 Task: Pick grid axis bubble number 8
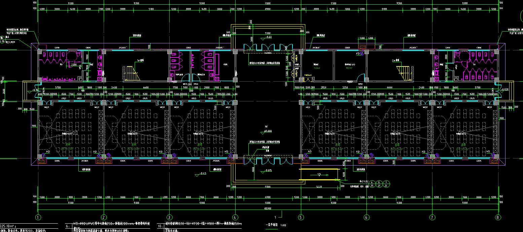[498, 217]
